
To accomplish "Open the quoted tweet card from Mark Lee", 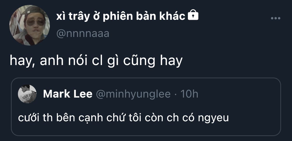I will tap(146, 107).
